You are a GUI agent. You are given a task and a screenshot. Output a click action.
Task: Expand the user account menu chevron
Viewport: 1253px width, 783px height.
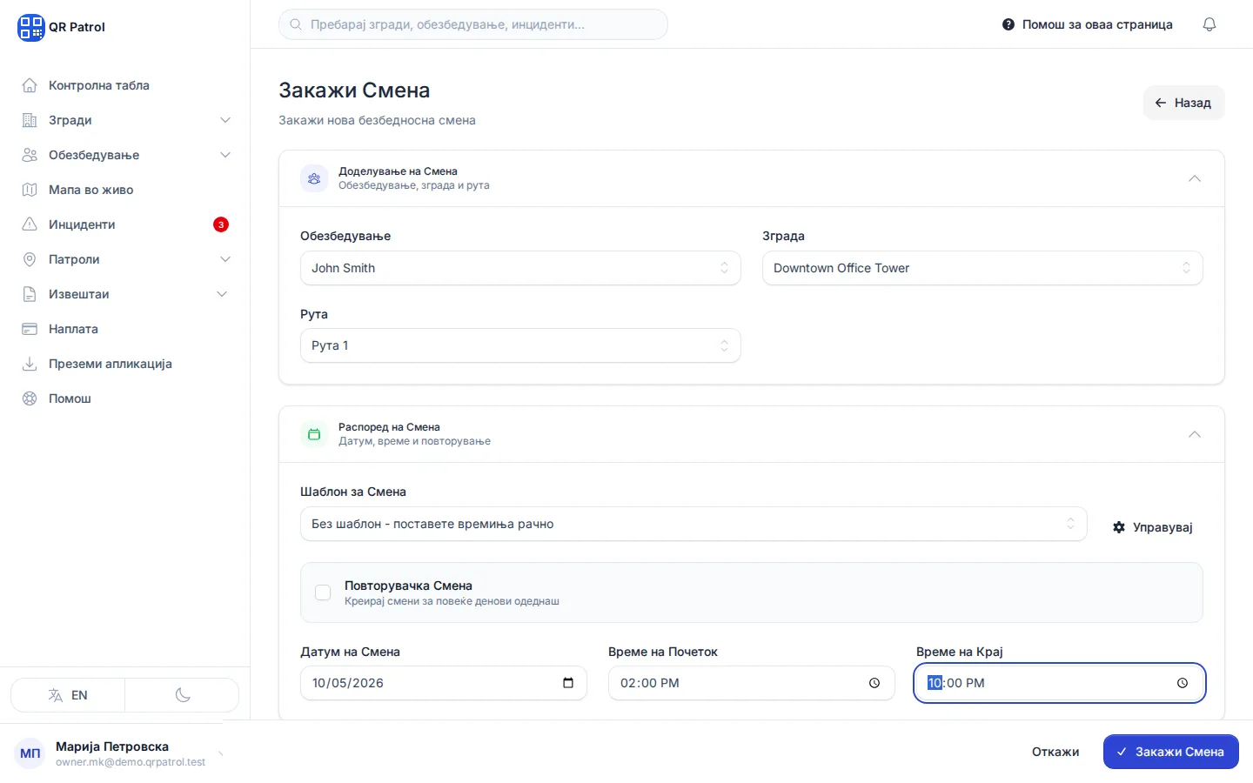point(220,753)
